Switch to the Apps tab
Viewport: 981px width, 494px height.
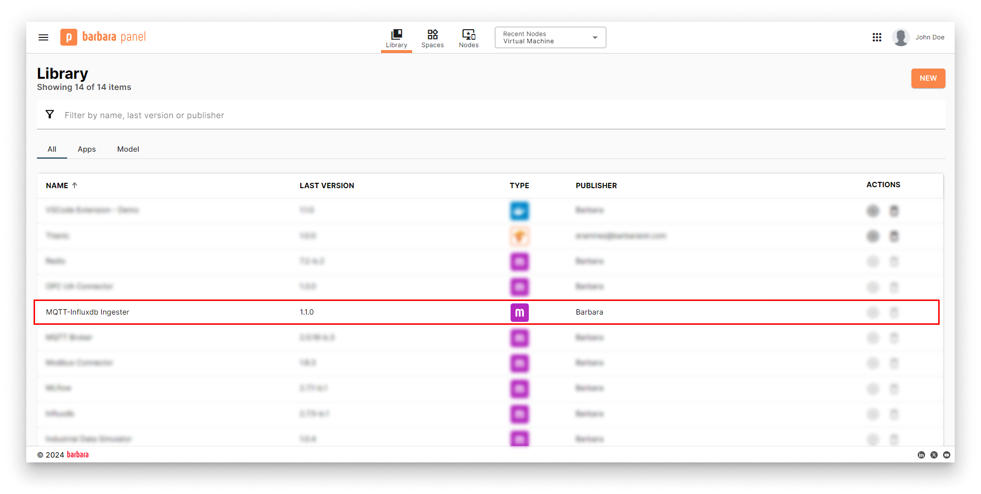pos(87,149)
